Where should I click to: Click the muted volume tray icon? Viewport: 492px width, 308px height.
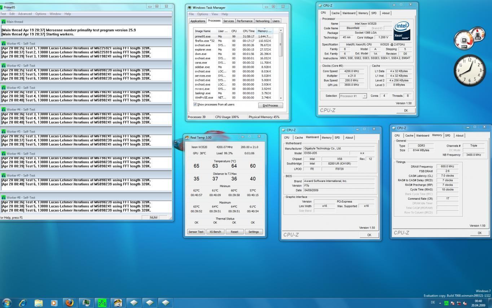coord(465,303)
